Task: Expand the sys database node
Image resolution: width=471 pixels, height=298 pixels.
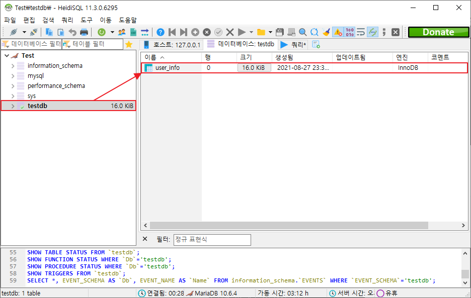Action: tap(13, 96)
